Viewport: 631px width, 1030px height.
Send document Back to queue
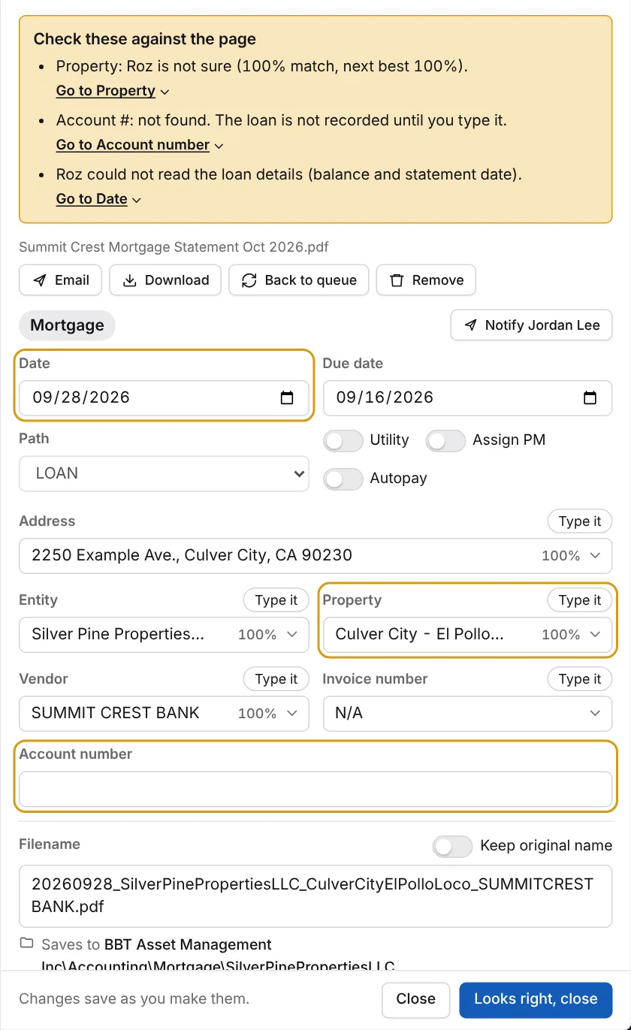pos(298,280)
